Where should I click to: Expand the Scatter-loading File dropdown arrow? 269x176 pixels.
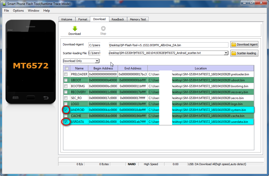(x=226, y=53)
